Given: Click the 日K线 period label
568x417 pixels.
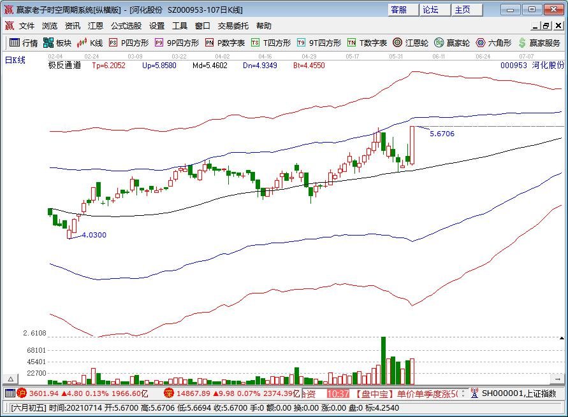Looking at the screenshot, I should 15,60.
